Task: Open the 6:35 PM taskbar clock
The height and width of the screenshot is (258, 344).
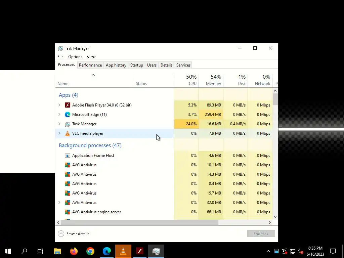Action: [315, 251]
